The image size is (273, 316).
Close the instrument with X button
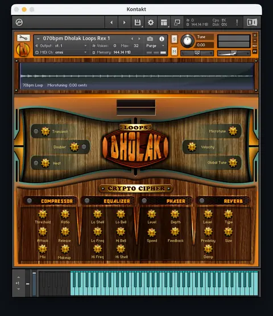coord(255,35)
